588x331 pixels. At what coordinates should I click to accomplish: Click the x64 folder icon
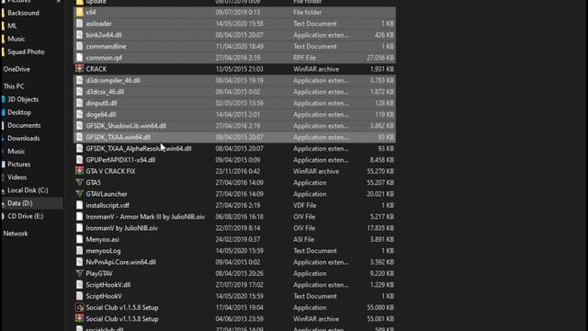[79, 12]
